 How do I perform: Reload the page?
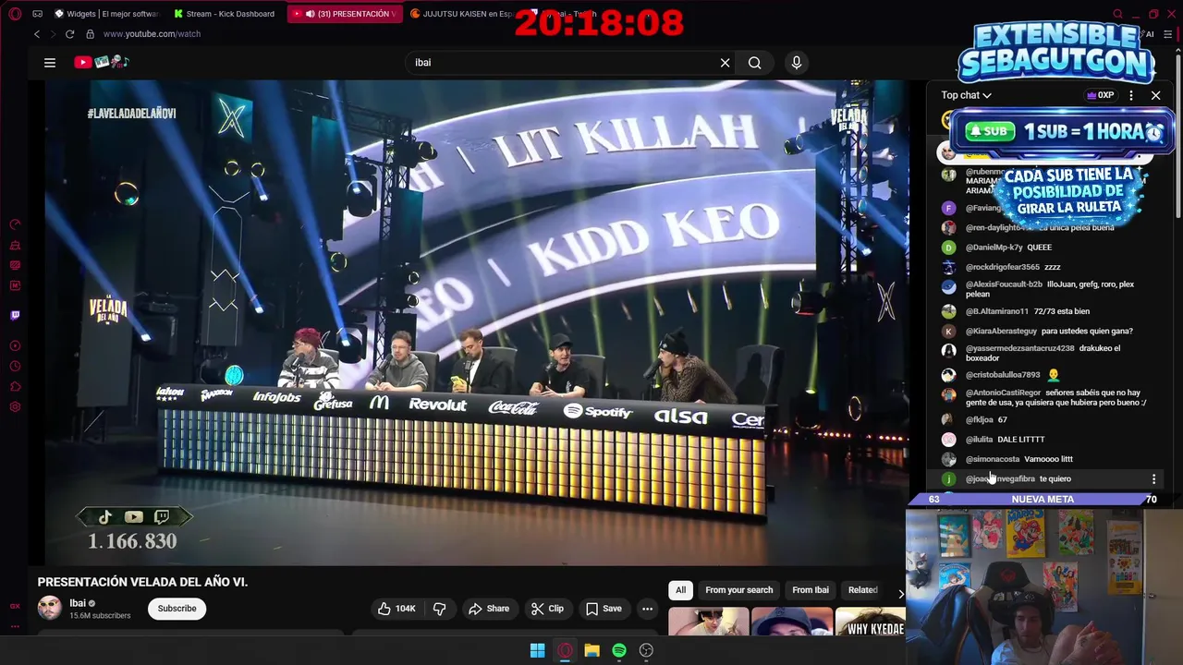pos(69,34)
